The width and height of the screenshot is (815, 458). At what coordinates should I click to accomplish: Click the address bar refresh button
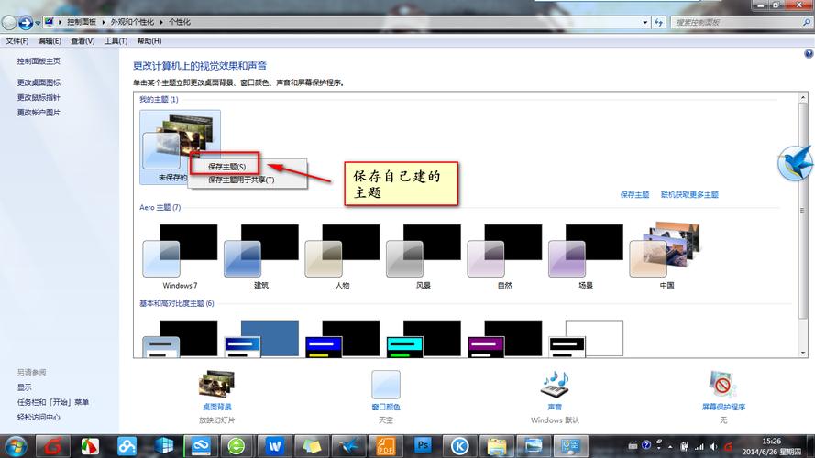click(658, 22)
